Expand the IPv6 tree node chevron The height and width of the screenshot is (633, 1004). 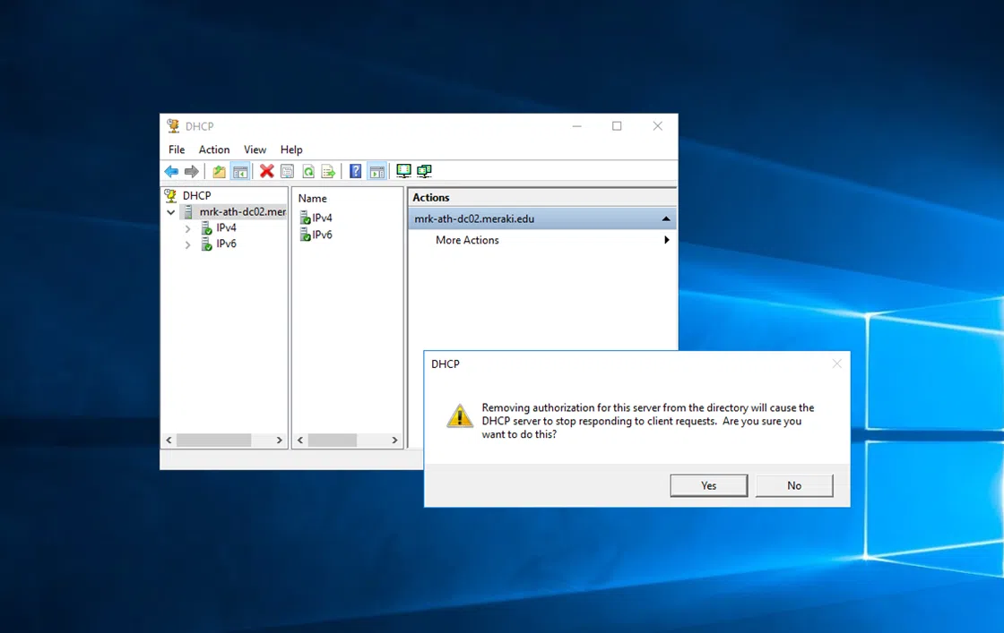pyautogui.click(x=186, y=244)
